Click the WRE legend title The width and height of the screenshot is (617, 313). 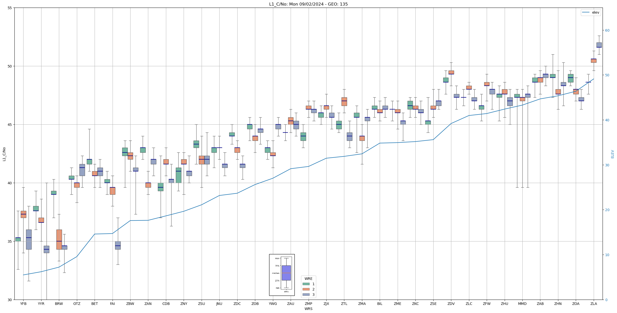[308, 279]
